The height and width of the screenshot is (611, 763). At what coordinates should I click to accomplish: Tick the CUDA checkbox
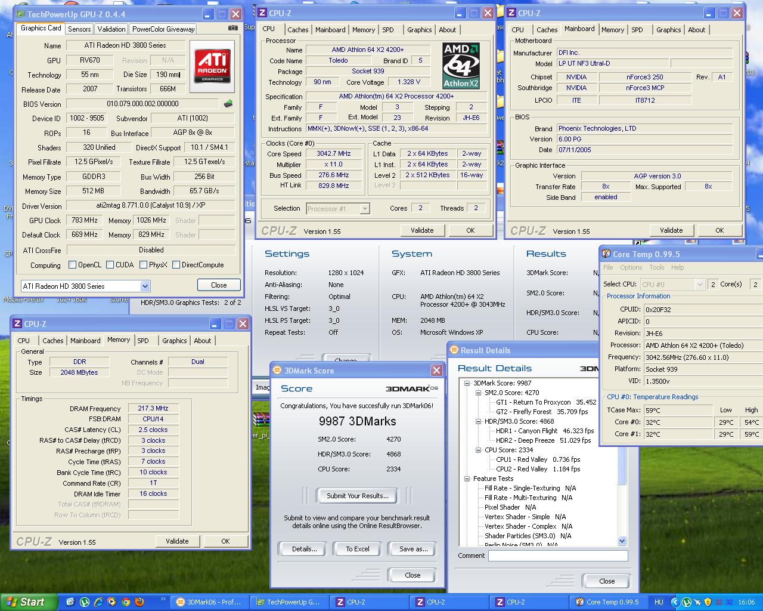108,265
